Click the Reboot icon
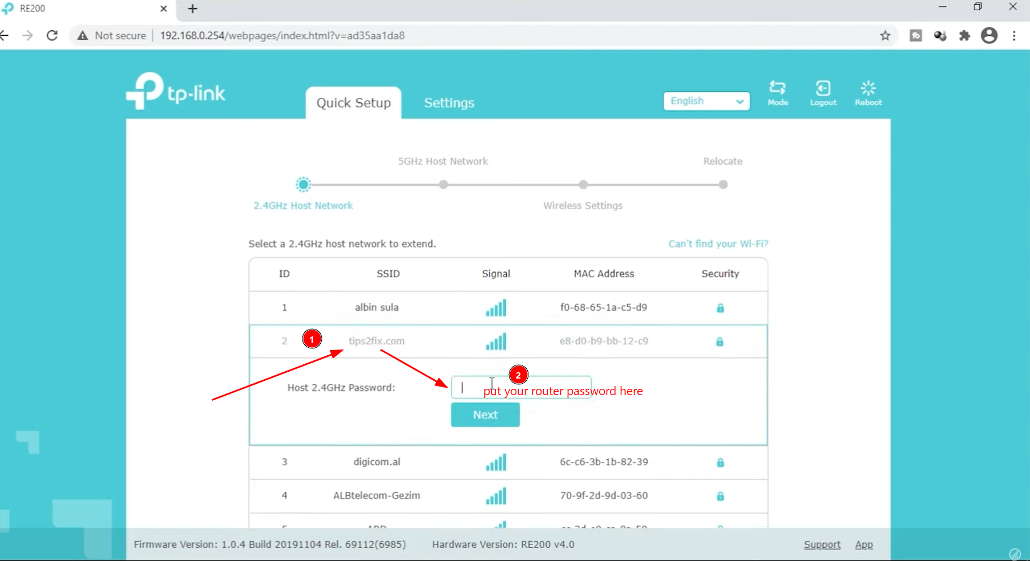Image resolution: width=1030 pixels, height=561 pixels. (x=868, y=92)
